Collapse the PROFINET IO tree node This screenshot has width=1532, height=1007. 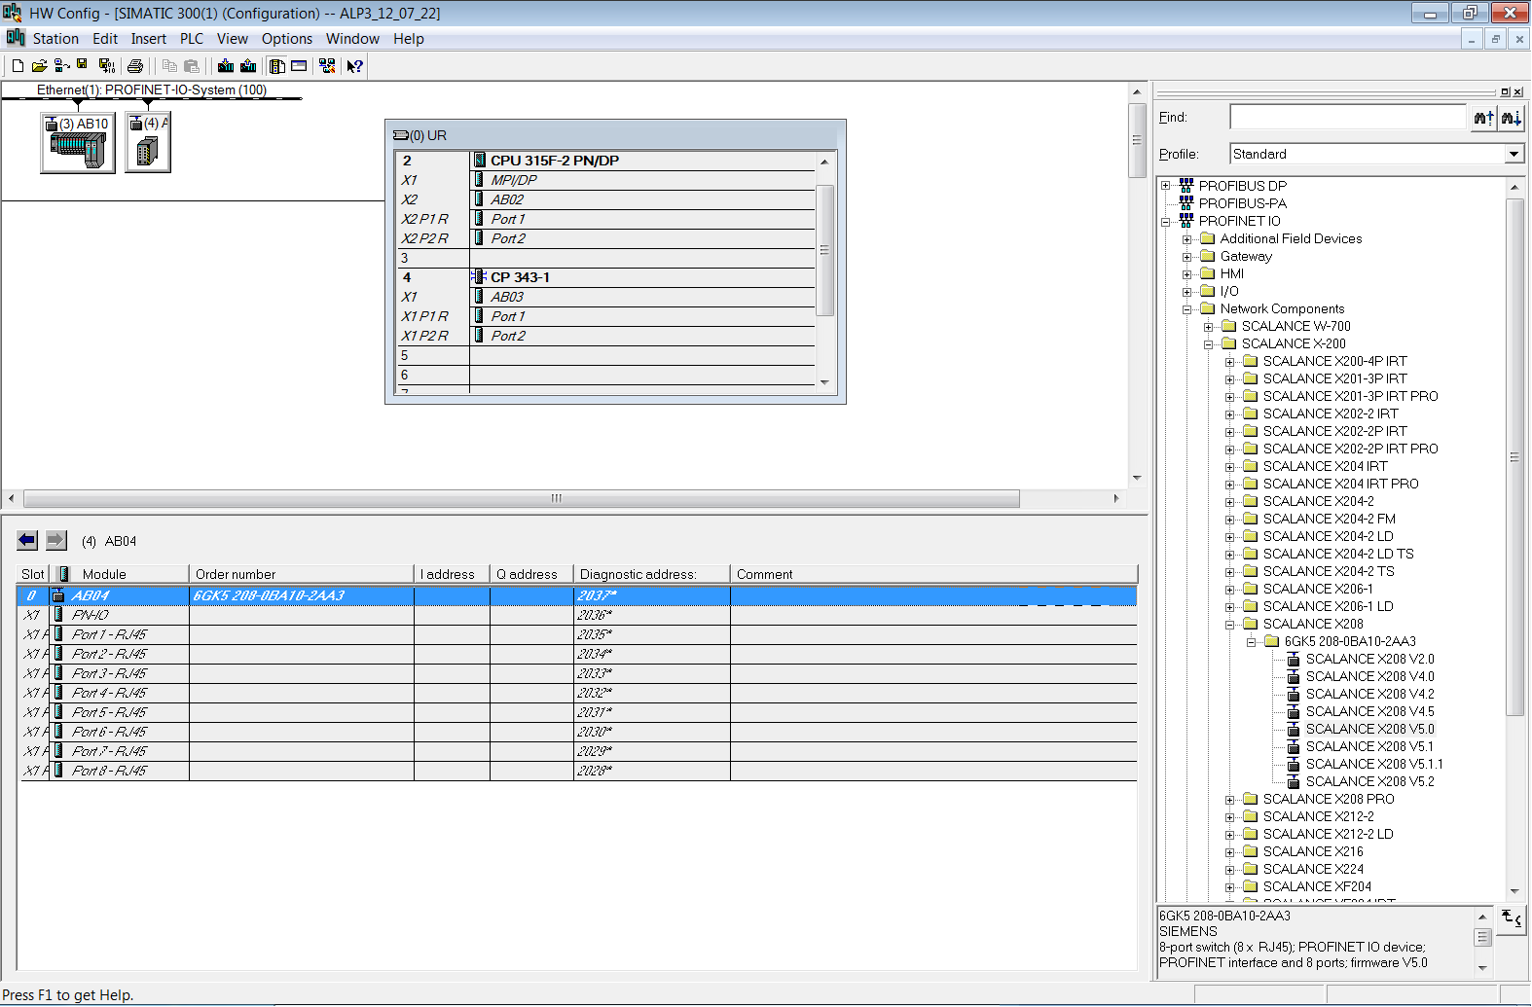tap(1166, 221)
